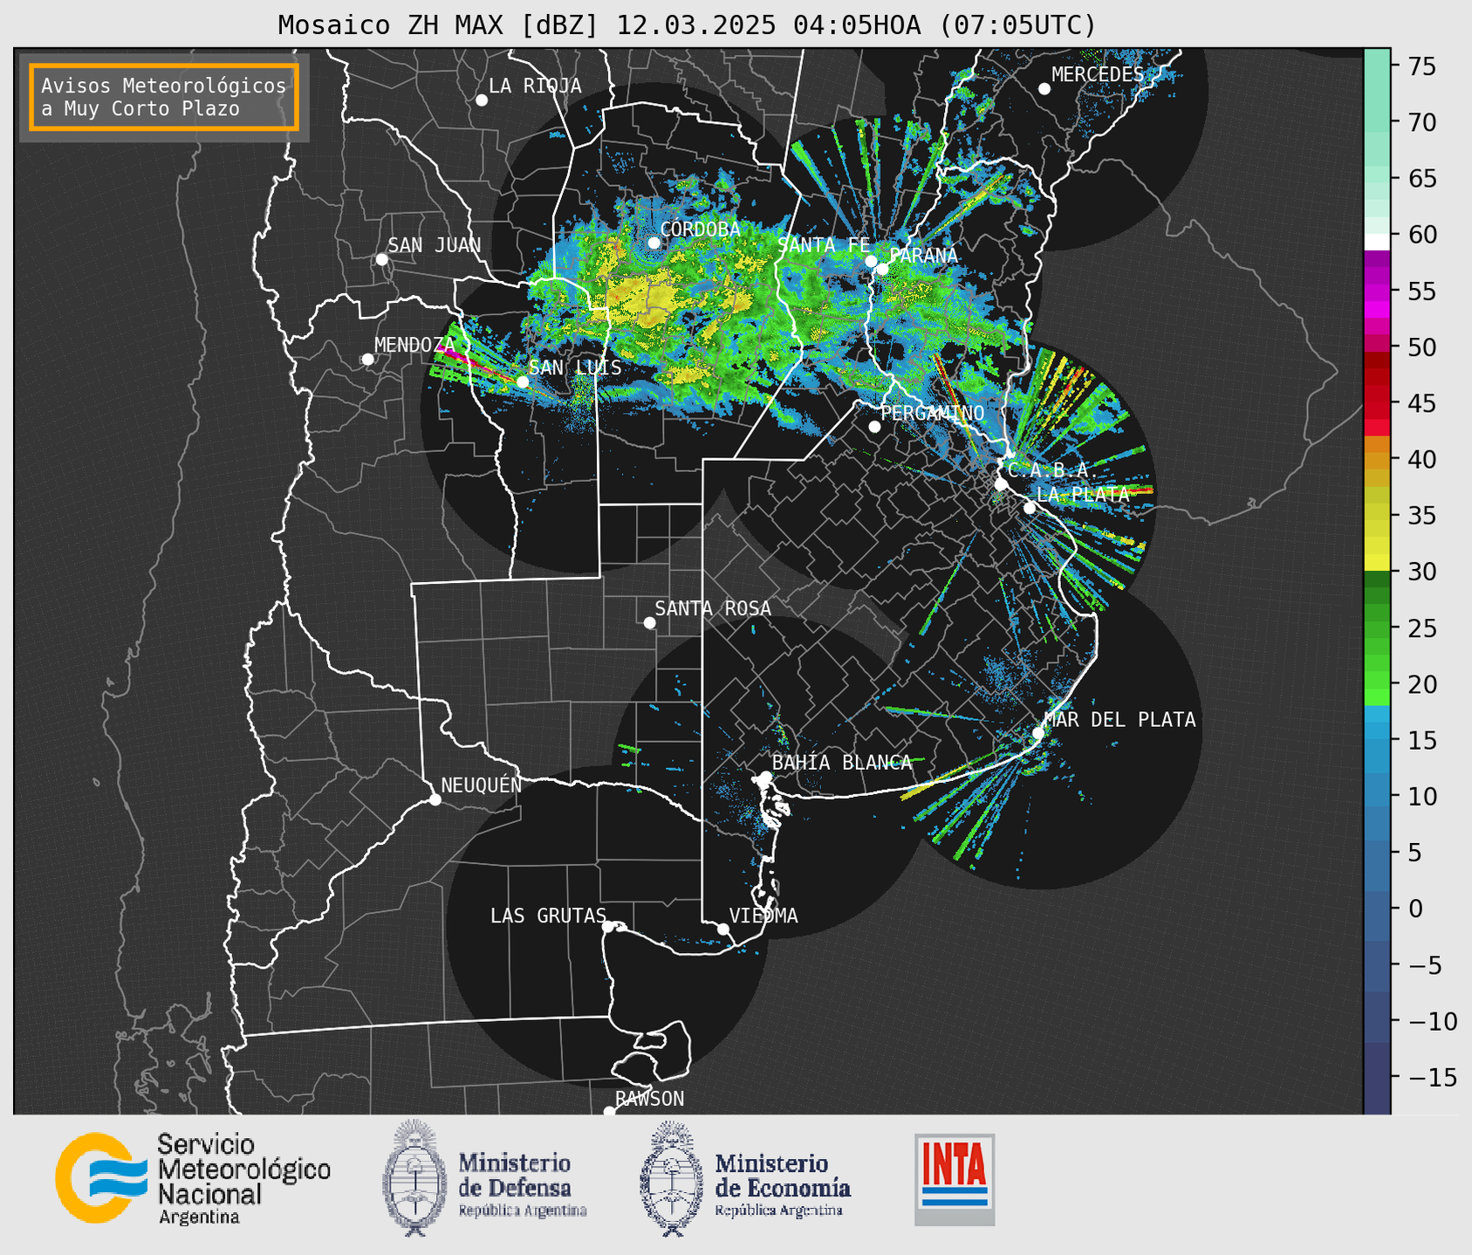Viewport: 1472px width, 1255px height.
Task: Click the Ministerio de Defensa crest
Action: (x=414, y=1177)
